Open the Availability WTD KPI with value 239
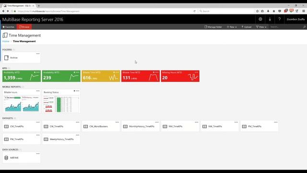Viewport: 307px width, 173px height. tap(61, 76)
